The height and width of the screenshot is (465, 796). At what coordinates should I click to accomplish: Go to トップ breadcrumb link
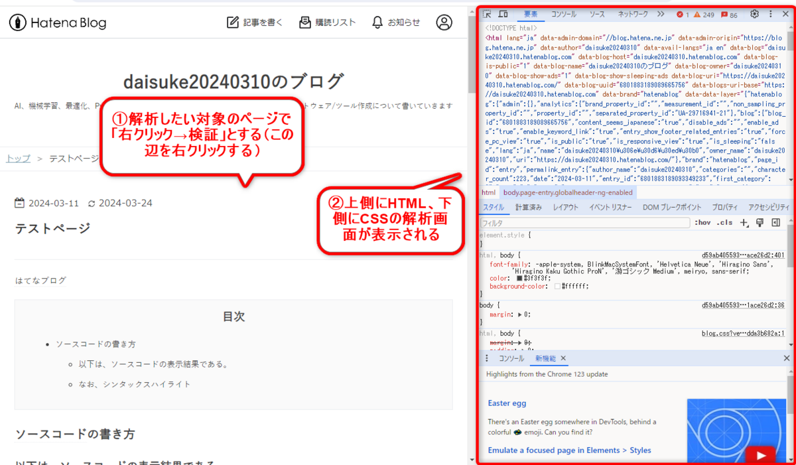(18, 159)
